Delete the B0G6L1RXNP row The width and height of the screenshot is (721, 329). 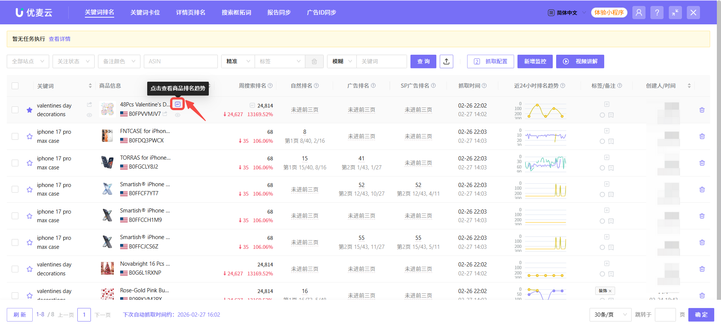(702, 269)
